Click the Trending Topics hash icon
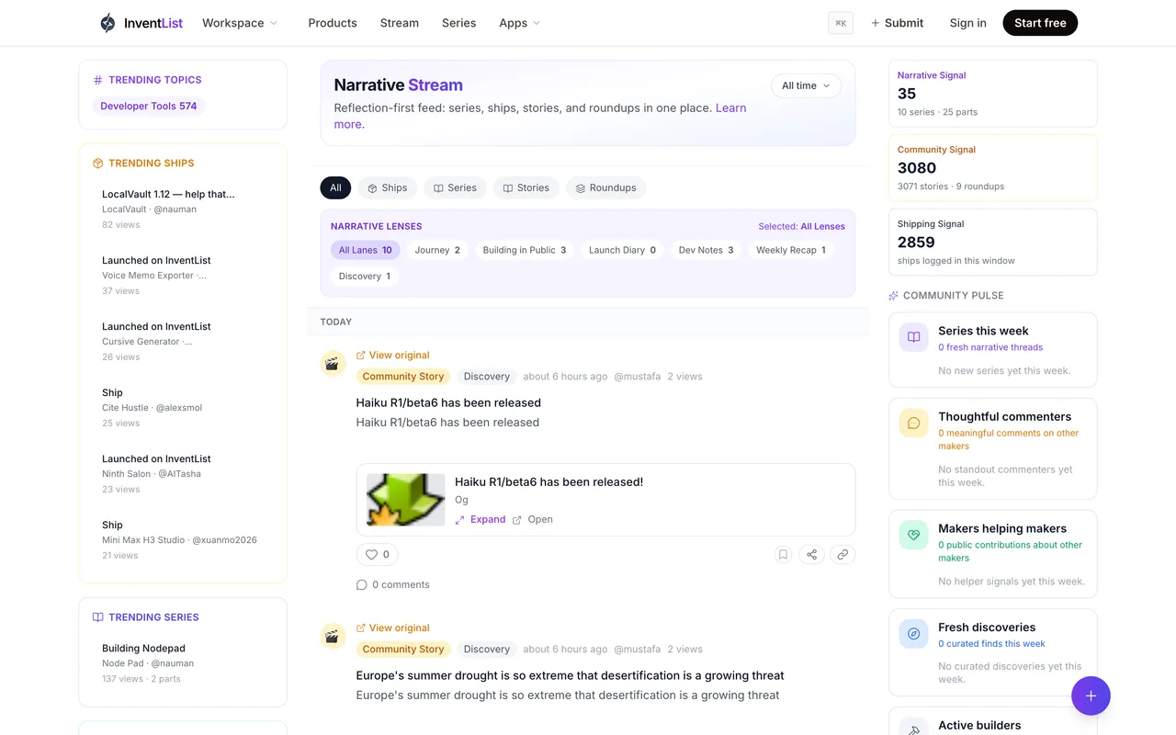 coord(98,80)
